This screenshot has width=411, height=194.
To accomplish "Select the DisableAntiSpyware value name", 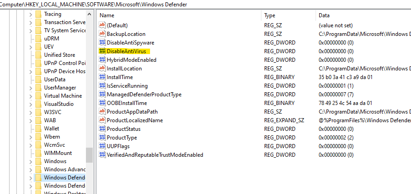I will tap(130, 42).
